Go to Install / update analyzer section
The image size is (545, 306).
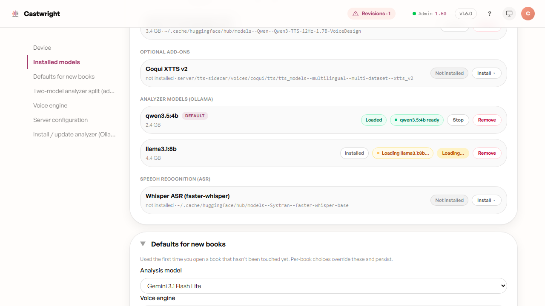75,134
